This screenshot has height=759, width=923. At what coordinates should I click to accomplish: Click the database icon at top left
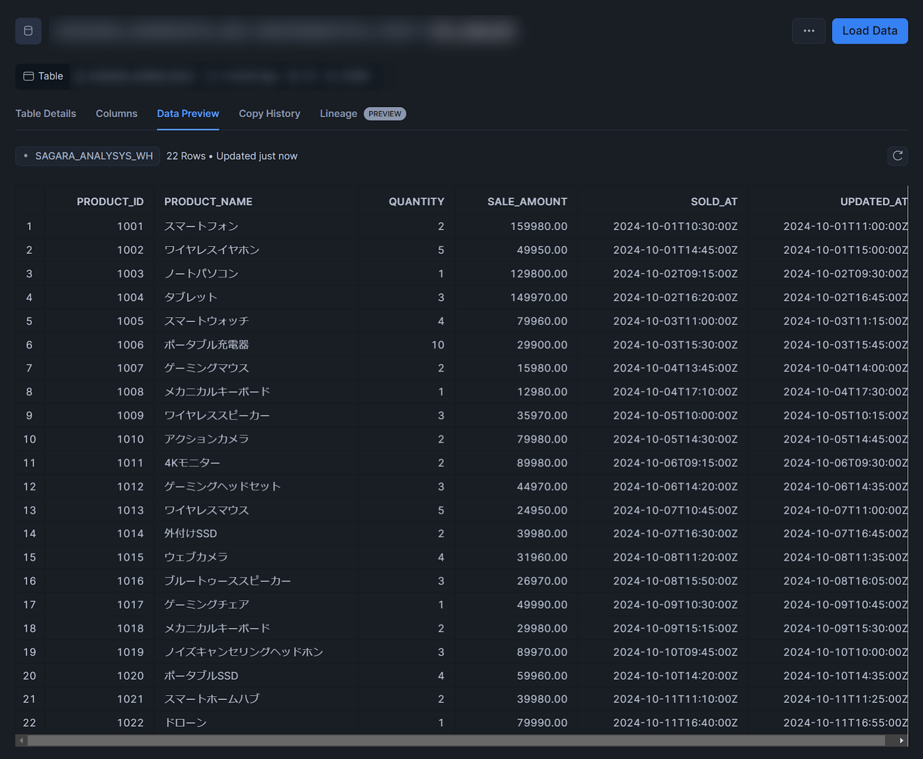[x=28, y=31]
